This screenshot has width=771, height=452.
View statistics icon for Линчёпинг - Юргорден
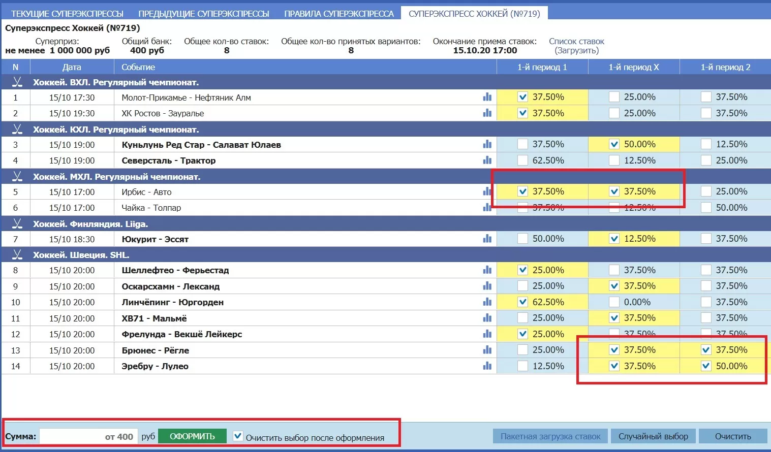487,302
